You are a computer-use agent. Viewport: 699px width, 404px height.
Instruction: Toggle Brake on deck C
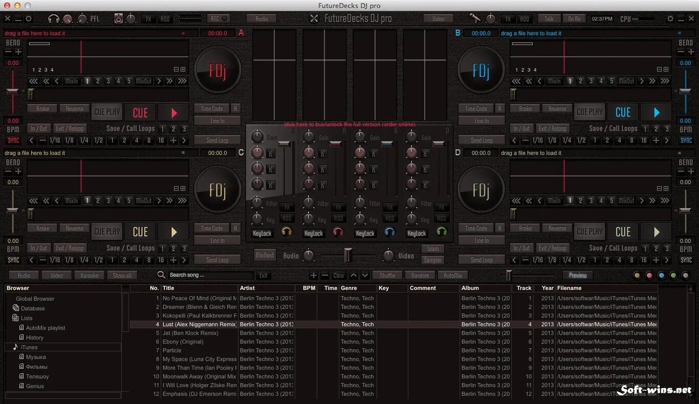[x=42, y=228]
